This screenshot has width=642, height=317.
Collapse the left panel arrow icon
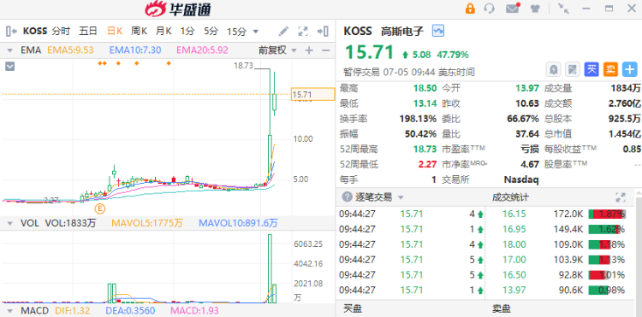coord(11,31)
